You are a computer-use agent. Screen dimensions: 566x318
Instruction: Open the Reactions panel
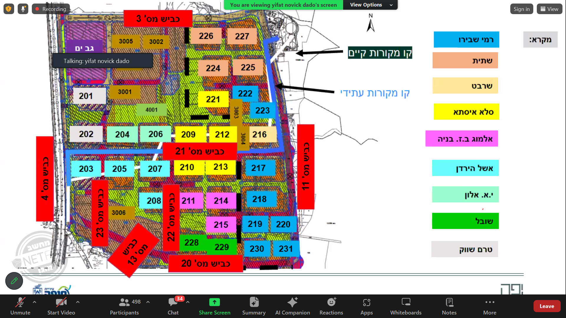(x=331, y=306)
